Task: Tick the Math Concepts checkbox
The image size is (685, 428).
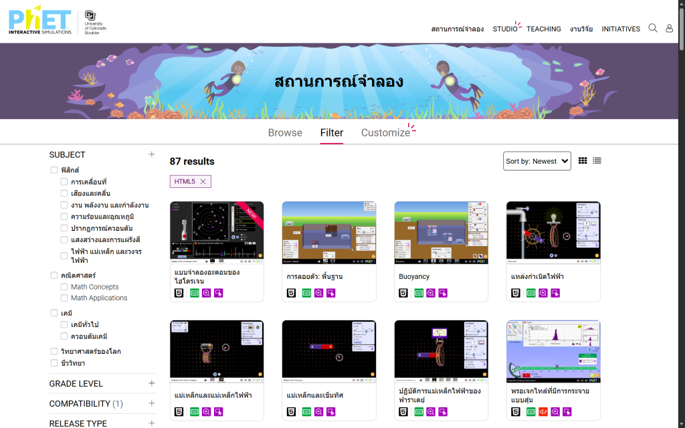Action: (64, 287)
